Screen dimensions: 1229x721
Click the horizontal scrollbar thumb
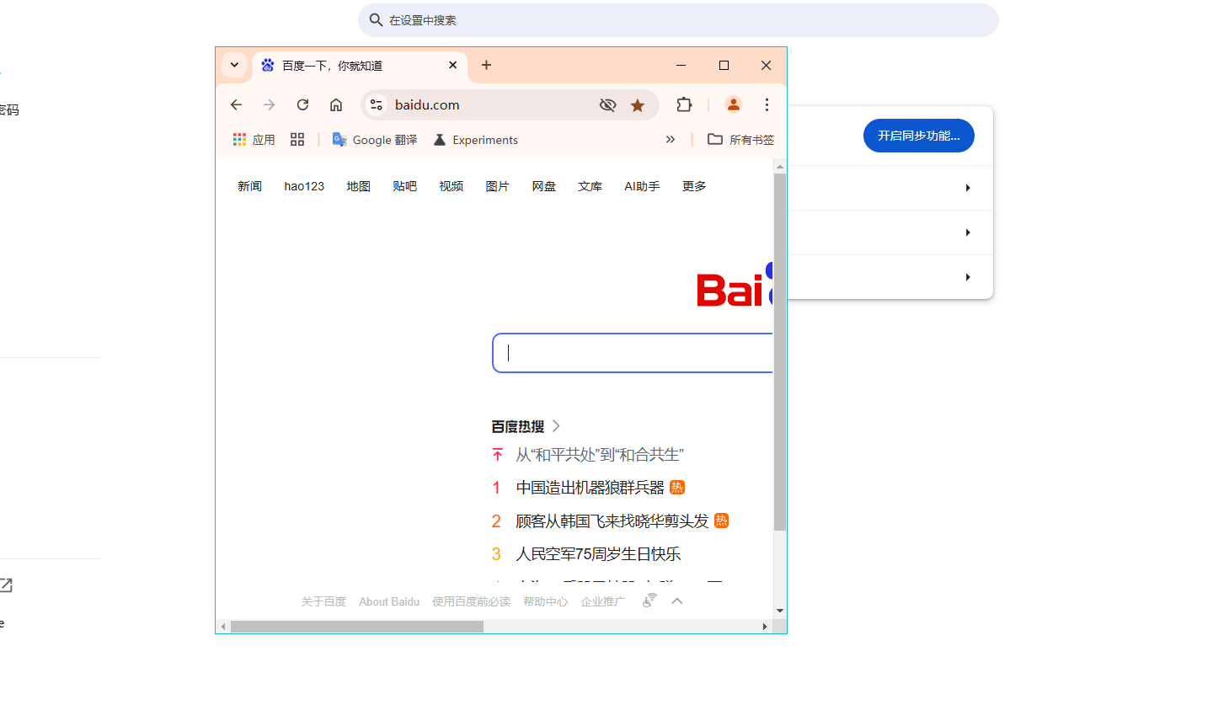357,627
